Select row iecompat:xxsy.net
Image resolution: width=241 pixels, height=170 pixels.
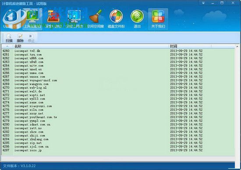118,113
